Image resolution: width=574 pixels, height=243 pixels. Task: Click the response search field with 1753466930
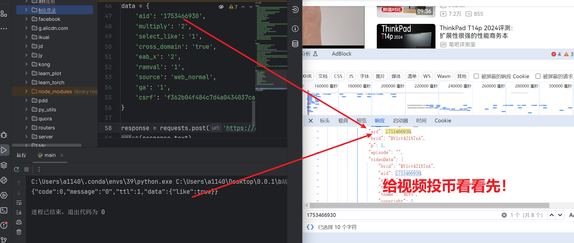[x=403, y=215]
